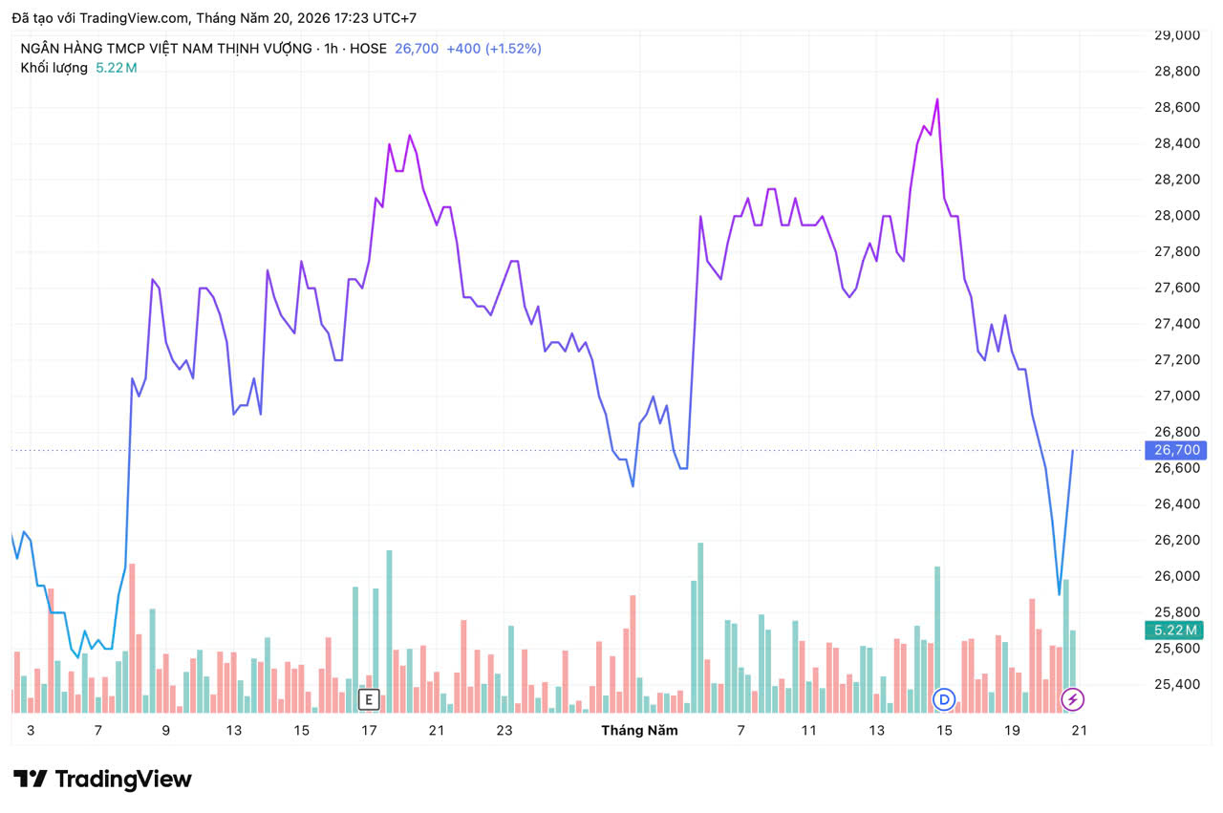1223x813 pixels.
Task: Click the '23' date label on the time axis
Action: coord(504,731)
